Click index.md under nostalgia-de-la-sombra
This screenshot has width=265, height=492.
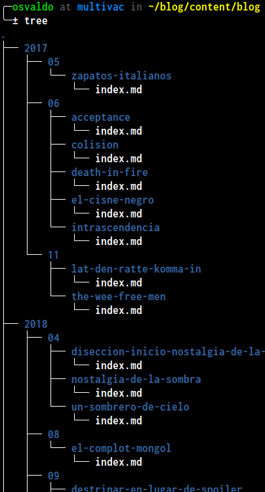[x=119, y=393]
